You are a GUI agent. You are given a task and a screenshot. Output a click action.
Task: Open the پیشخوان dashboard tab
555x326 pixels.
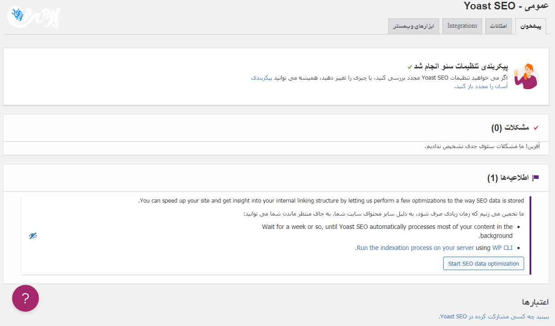pos(530,26)
